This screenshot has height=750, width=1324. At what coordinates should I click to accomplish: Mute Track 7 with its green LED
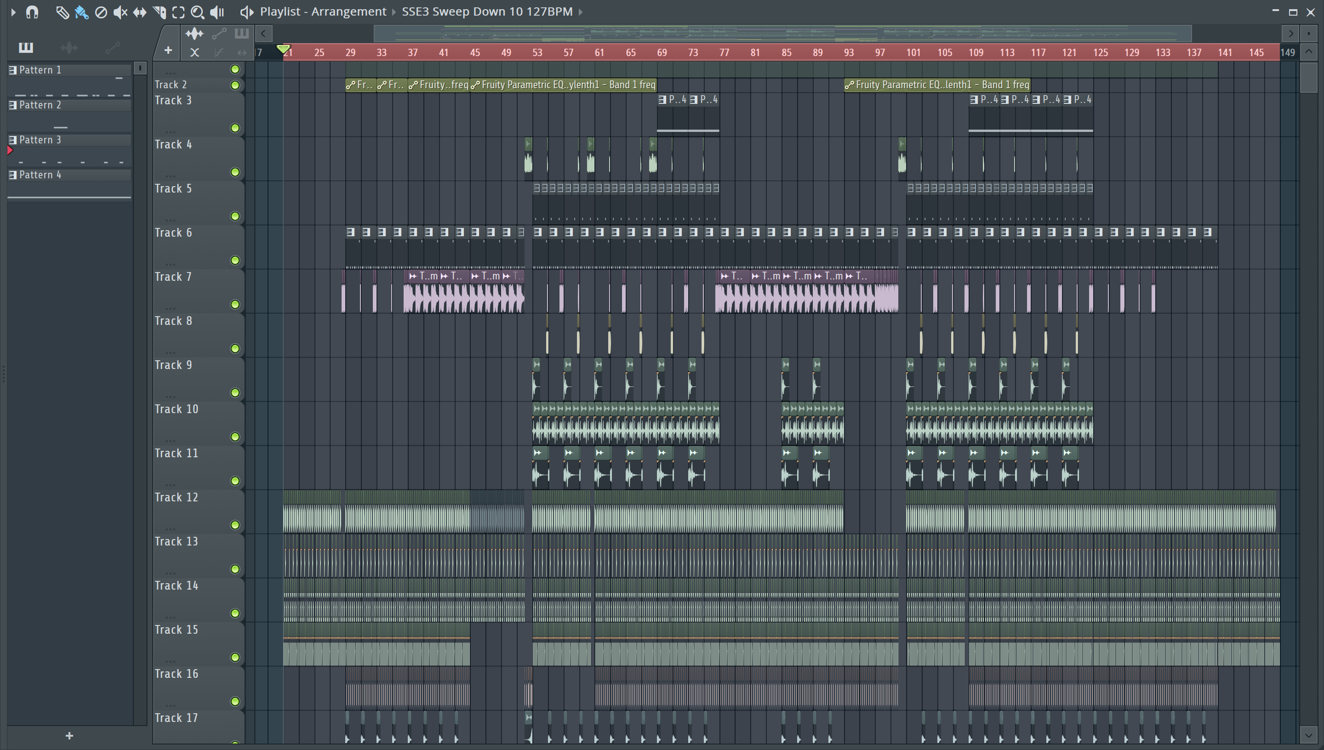(x=235, y=304)
